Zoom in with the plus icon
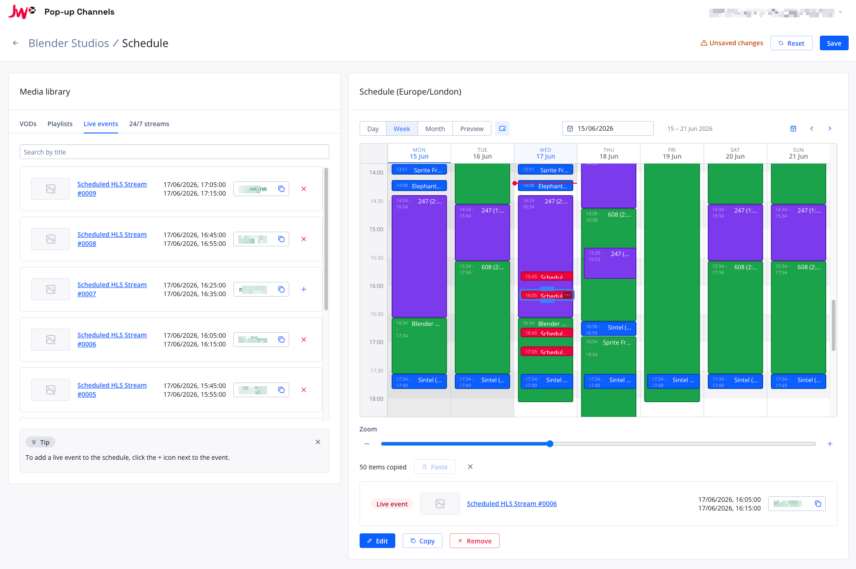 830,444
